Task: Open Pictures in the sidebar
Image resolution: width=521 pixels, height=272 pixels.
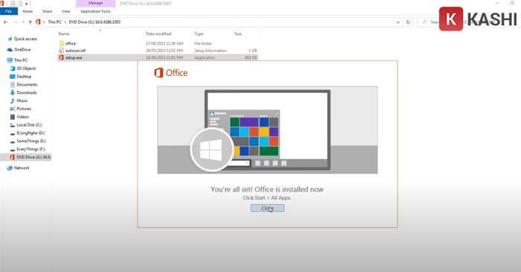Action: click(x=24, y=109)
